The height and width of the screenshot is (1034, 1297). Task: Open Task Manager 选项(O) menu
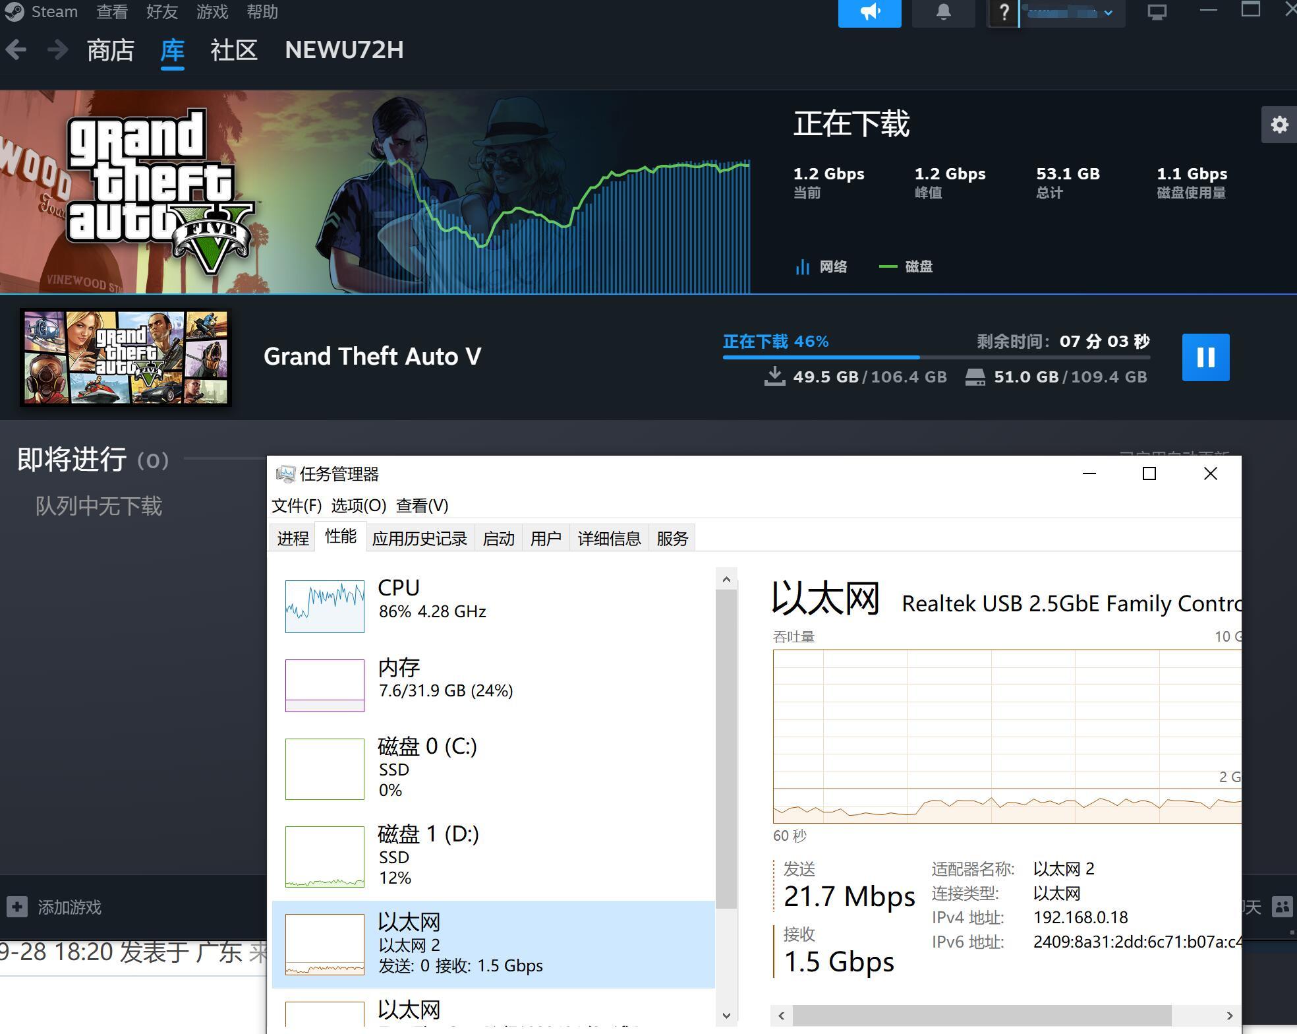[x=359, y=506]
